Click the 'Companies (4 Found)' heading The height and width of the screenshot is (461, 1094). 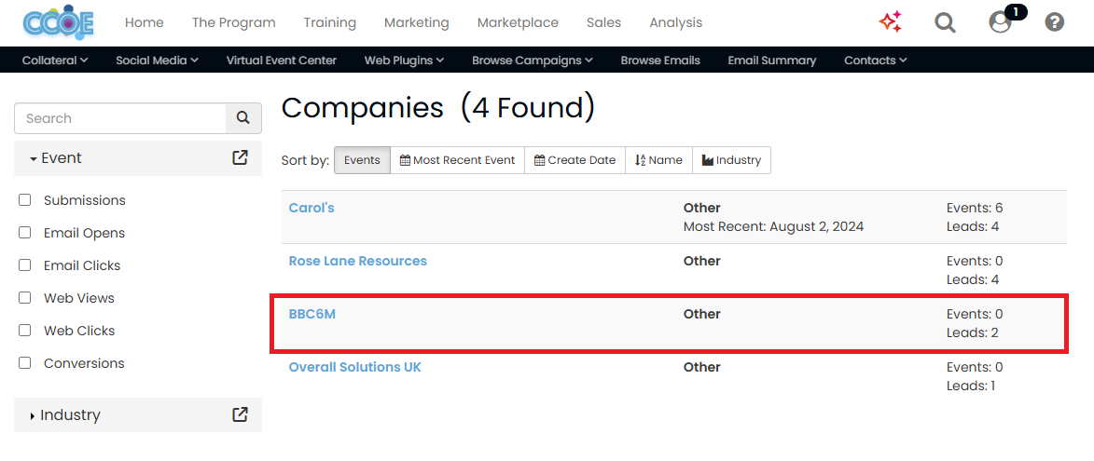point(438,108)
